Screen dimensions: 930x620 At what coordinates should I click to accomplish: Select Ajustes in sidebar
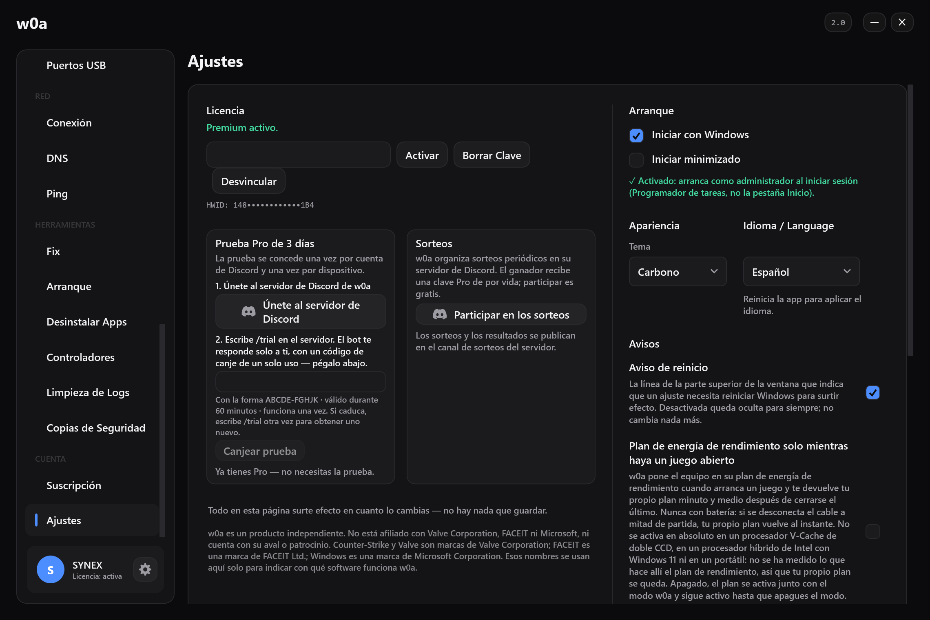(92, 520)
